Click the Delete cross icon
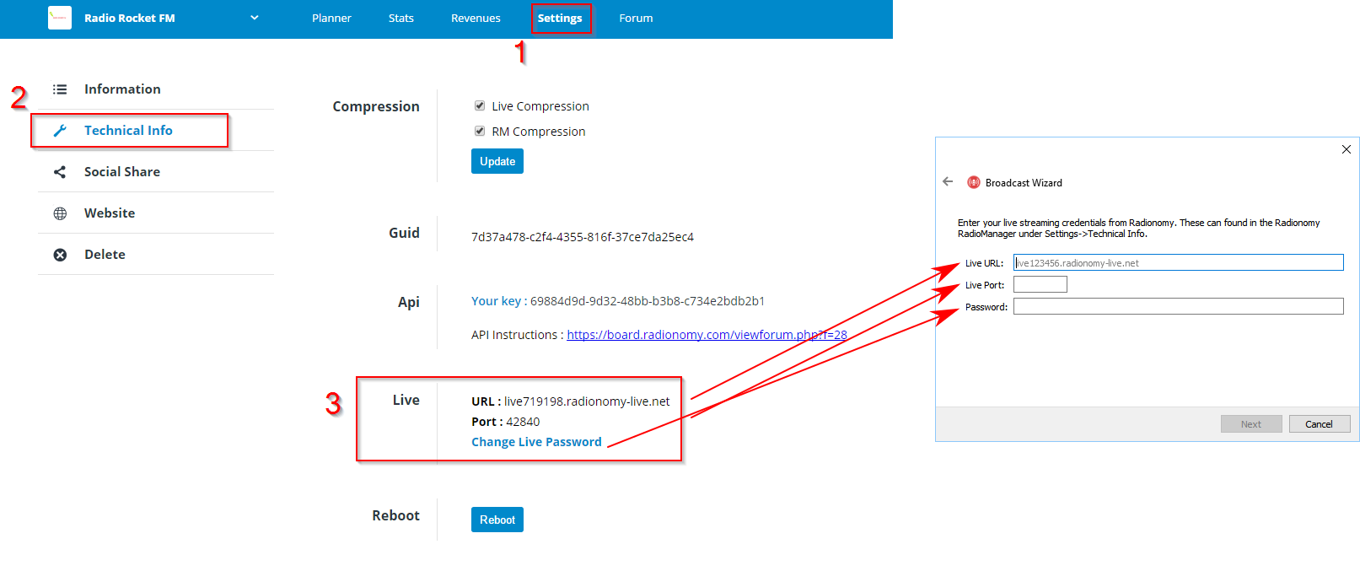 60,255
